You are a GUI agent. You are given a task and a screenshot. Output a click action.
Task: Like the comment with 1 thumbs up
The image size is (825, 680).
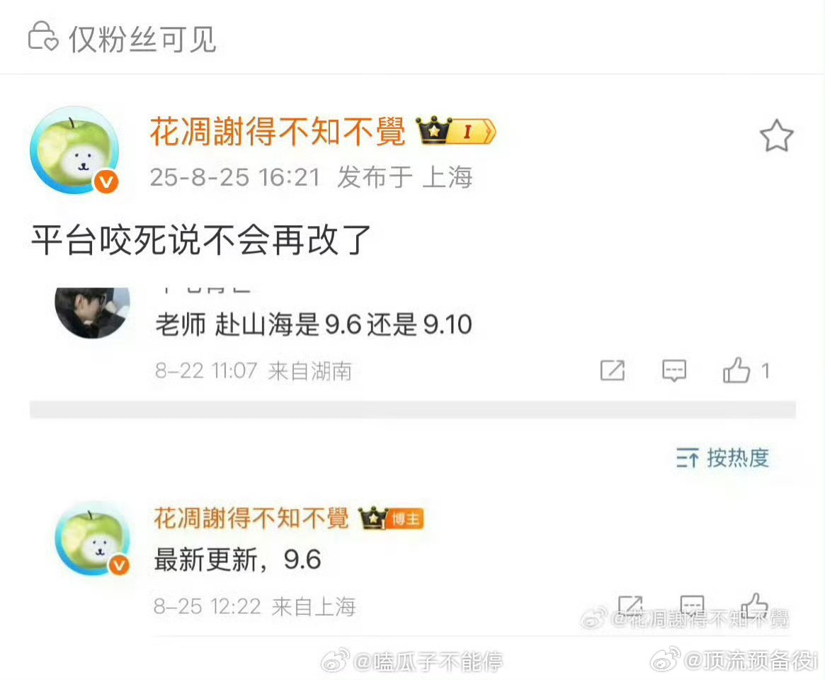[x=746, y=370]
